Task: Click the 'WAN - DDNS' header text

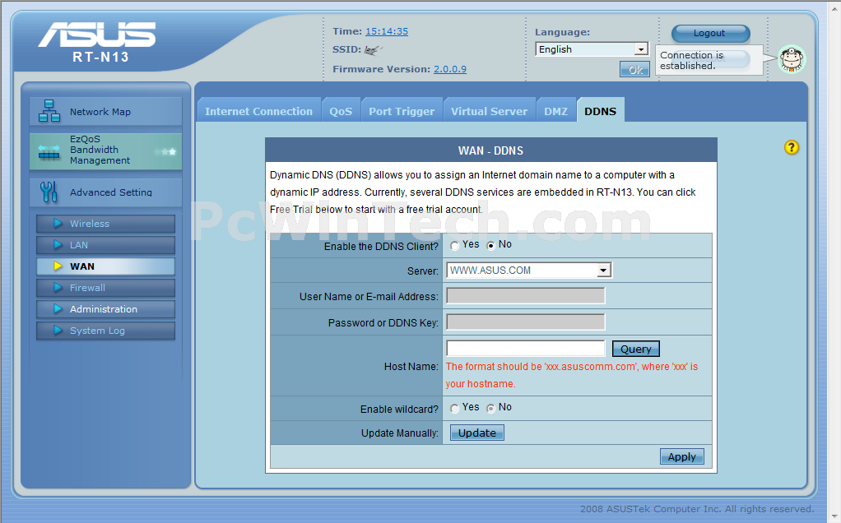Action: tap(490, 150)
